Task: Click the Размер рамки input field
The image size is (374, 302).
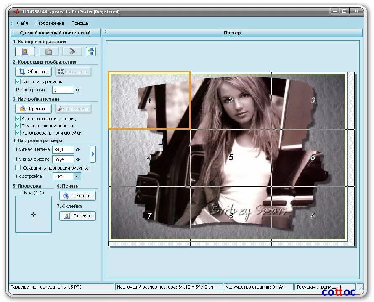Action: point(63,90)
